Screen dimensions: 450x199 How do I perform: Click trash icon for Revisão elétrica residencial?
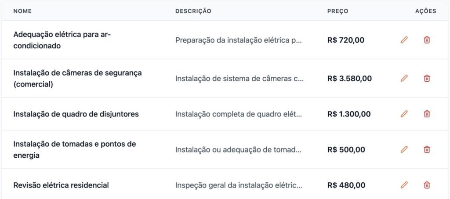[427, 185]
